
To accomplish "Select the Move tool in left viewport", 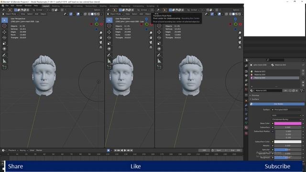I will tap(4, 32).
